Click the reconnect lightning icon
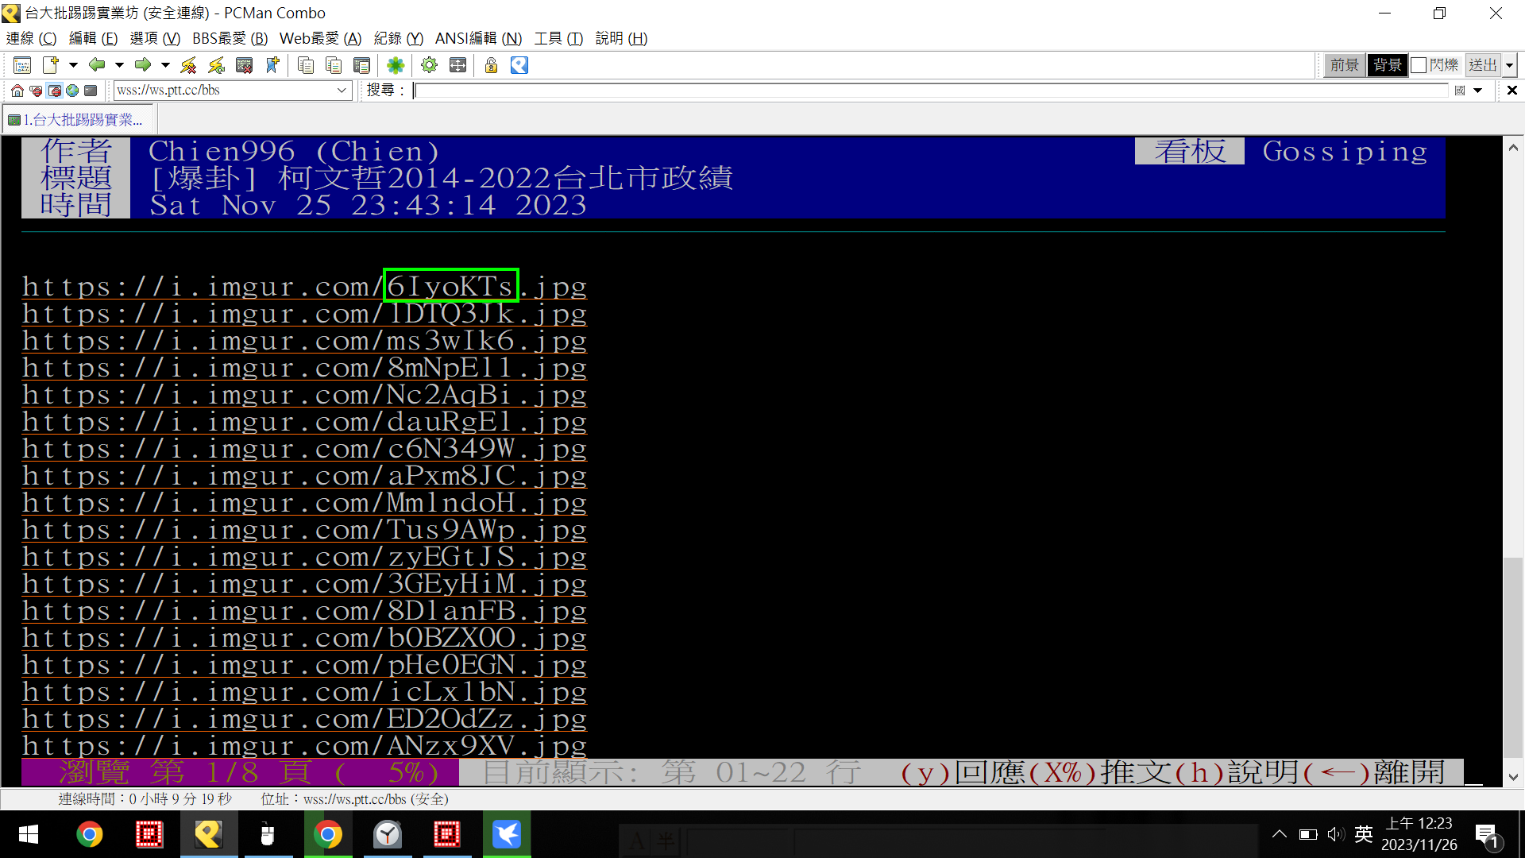This screenshot has height=858, width=1525. (x=216, y=65)
